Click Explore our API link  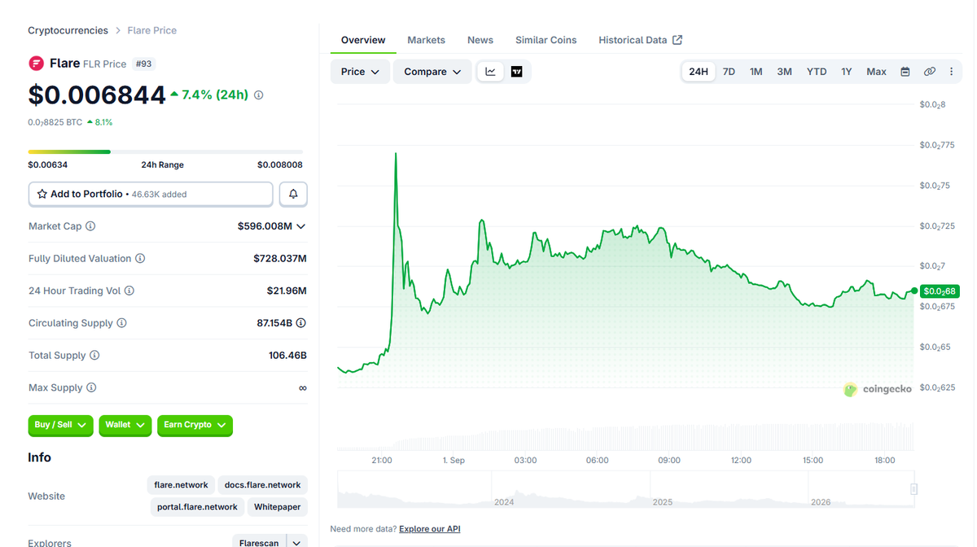click(x=429, y=529)
